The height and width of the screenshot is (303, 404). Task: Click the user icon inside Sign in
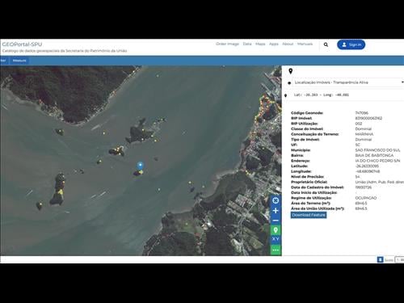(344, 44)
